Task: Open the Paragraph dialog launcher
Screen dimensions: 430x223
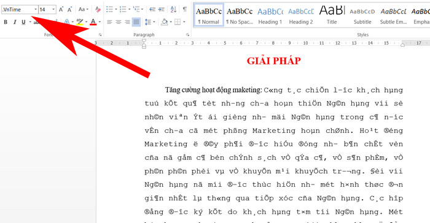Action: click(x=187, y=35)
